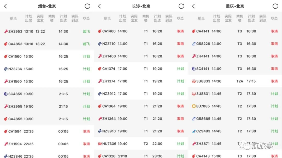The height and width of the screenshot is (158, 282).
Task: Go back from 重庆-北京 flight list
Action: pos(193,6)
